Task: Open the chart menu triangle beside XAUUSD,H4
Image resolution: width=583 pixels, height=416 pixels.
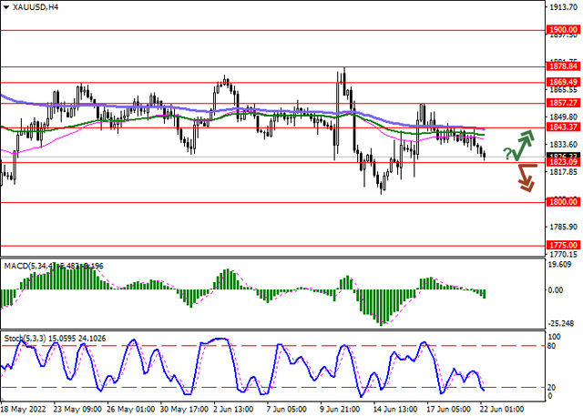Action: 8,7
